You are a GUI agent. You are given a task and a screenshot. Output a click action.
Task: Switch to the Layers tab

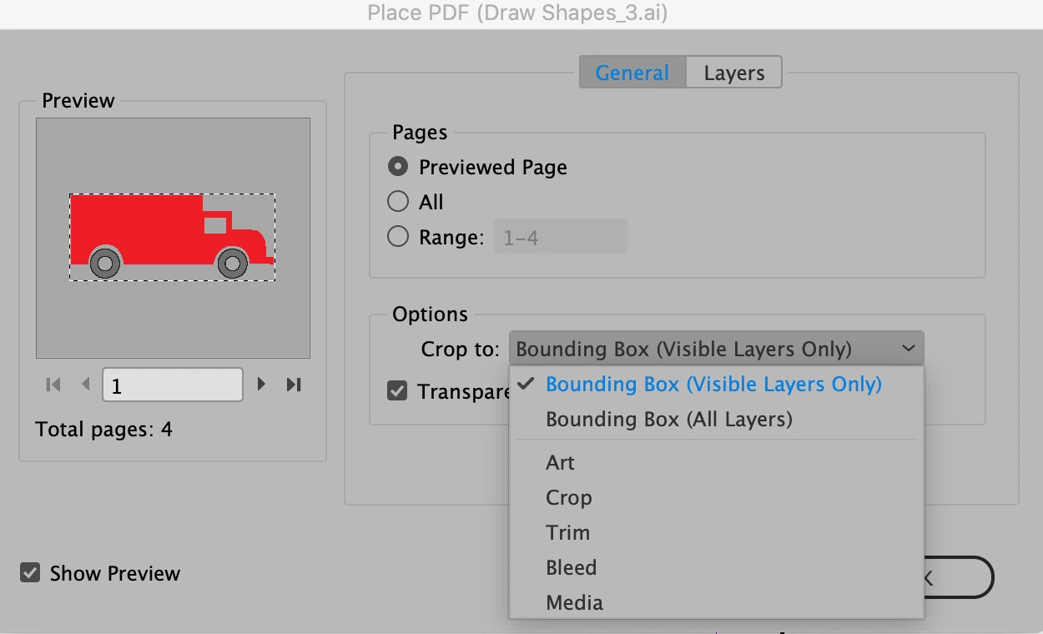coord(734,73)
